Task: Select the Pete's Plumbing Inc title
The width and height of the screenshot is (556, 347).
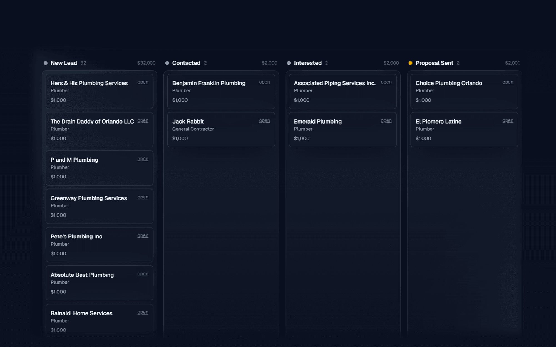Action: [76, 236]
